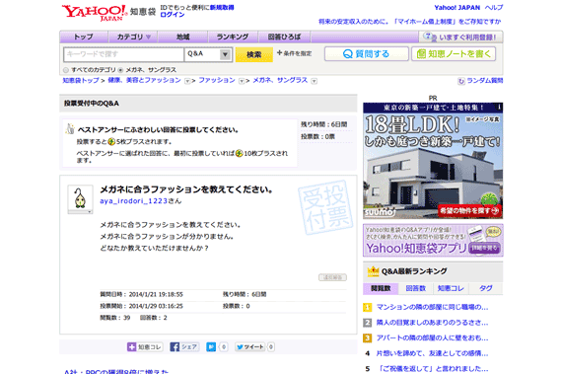Click the aya_irodori_1223 avatar image

[80, 197]
